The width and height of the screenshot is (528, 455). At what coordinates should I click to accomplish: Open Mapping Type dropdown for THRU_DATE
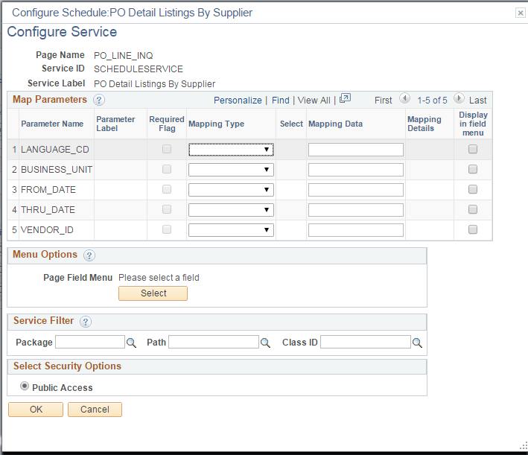coord(231,210)
